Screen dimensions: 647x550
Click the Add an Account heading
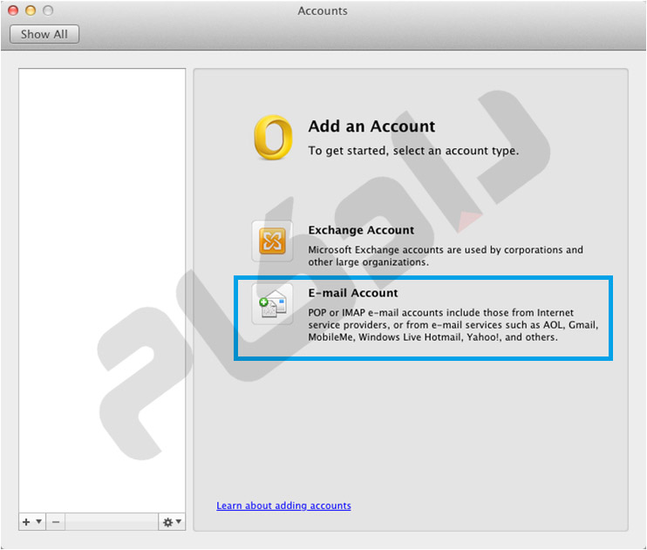pyautogui.click(x=371, y=126)
